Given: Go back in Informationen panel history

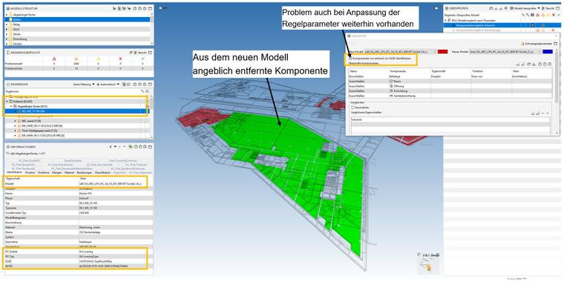Looking at the screenshot, I should pyautogui.click(x=111, y=147).
